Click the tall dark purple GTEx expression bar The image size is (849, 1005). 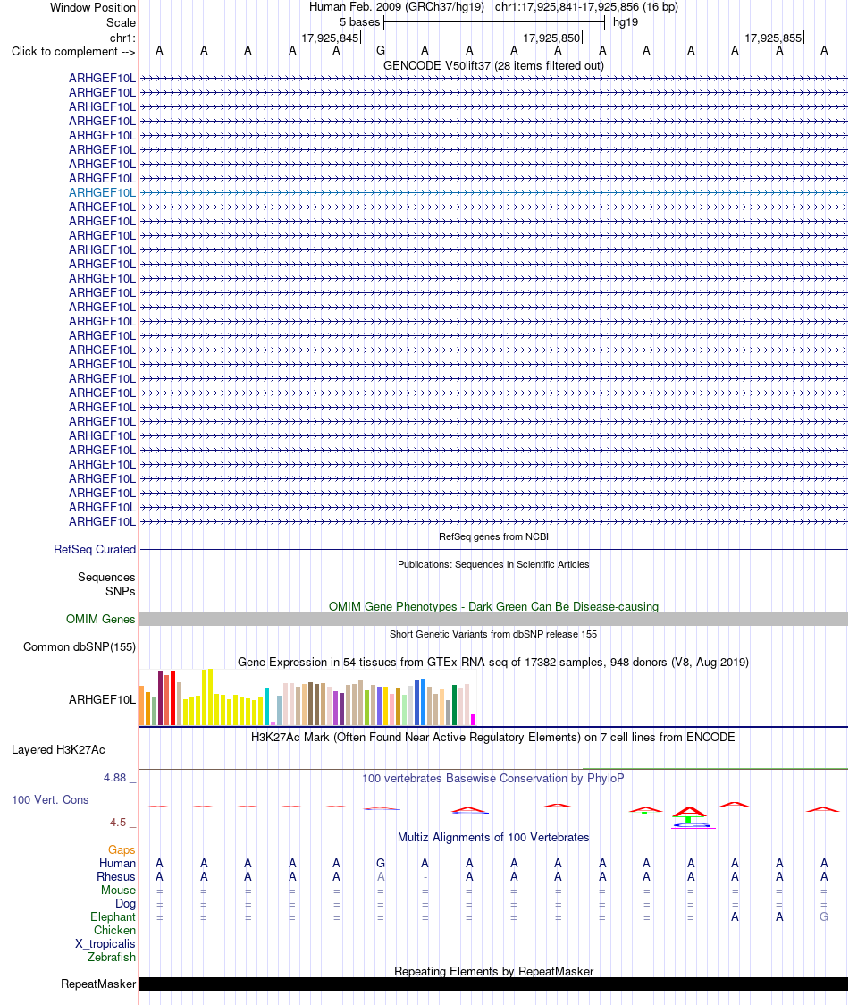coord(161,698)
